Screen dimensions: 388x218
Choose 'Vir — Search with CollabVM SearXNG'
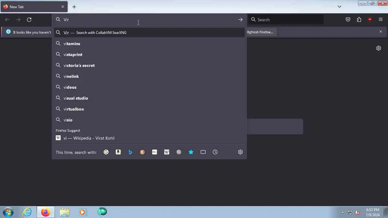click(149, 32)
